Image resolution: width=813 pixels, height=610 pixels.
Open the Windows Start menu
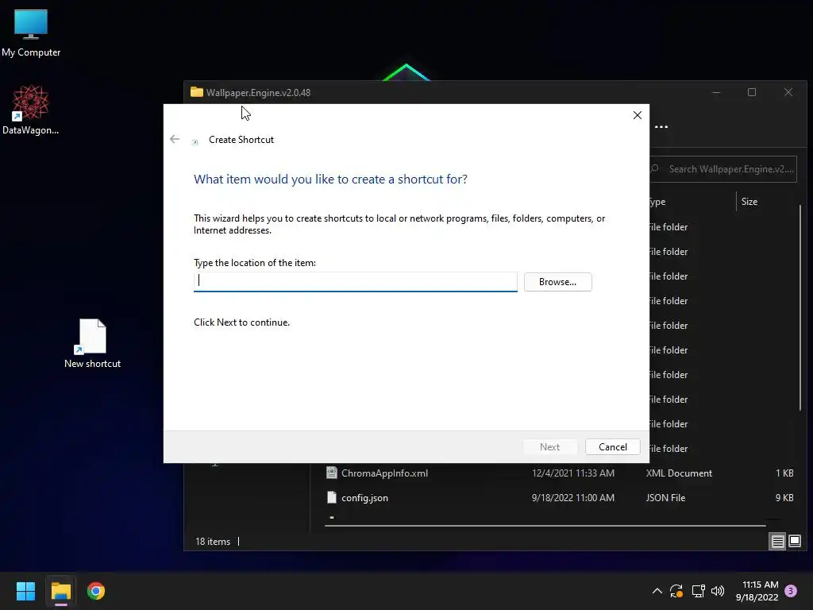point(26,591)
